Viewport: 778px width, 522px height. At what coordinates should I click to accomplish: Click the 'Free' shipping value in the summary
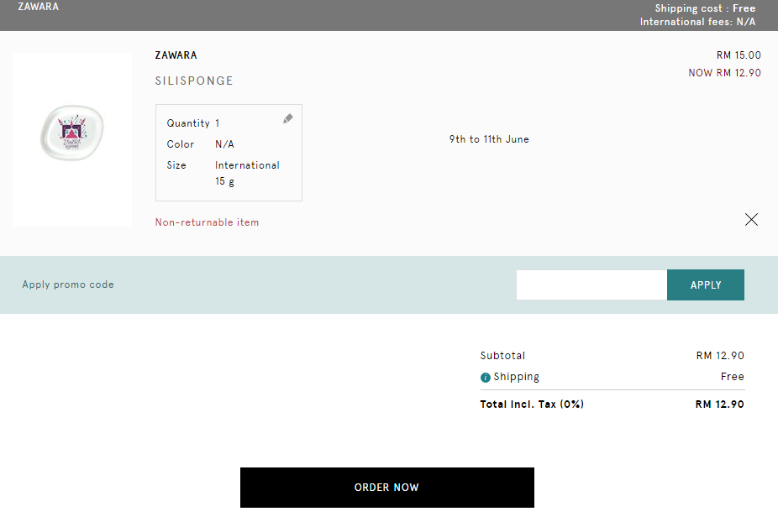[733, 377]
